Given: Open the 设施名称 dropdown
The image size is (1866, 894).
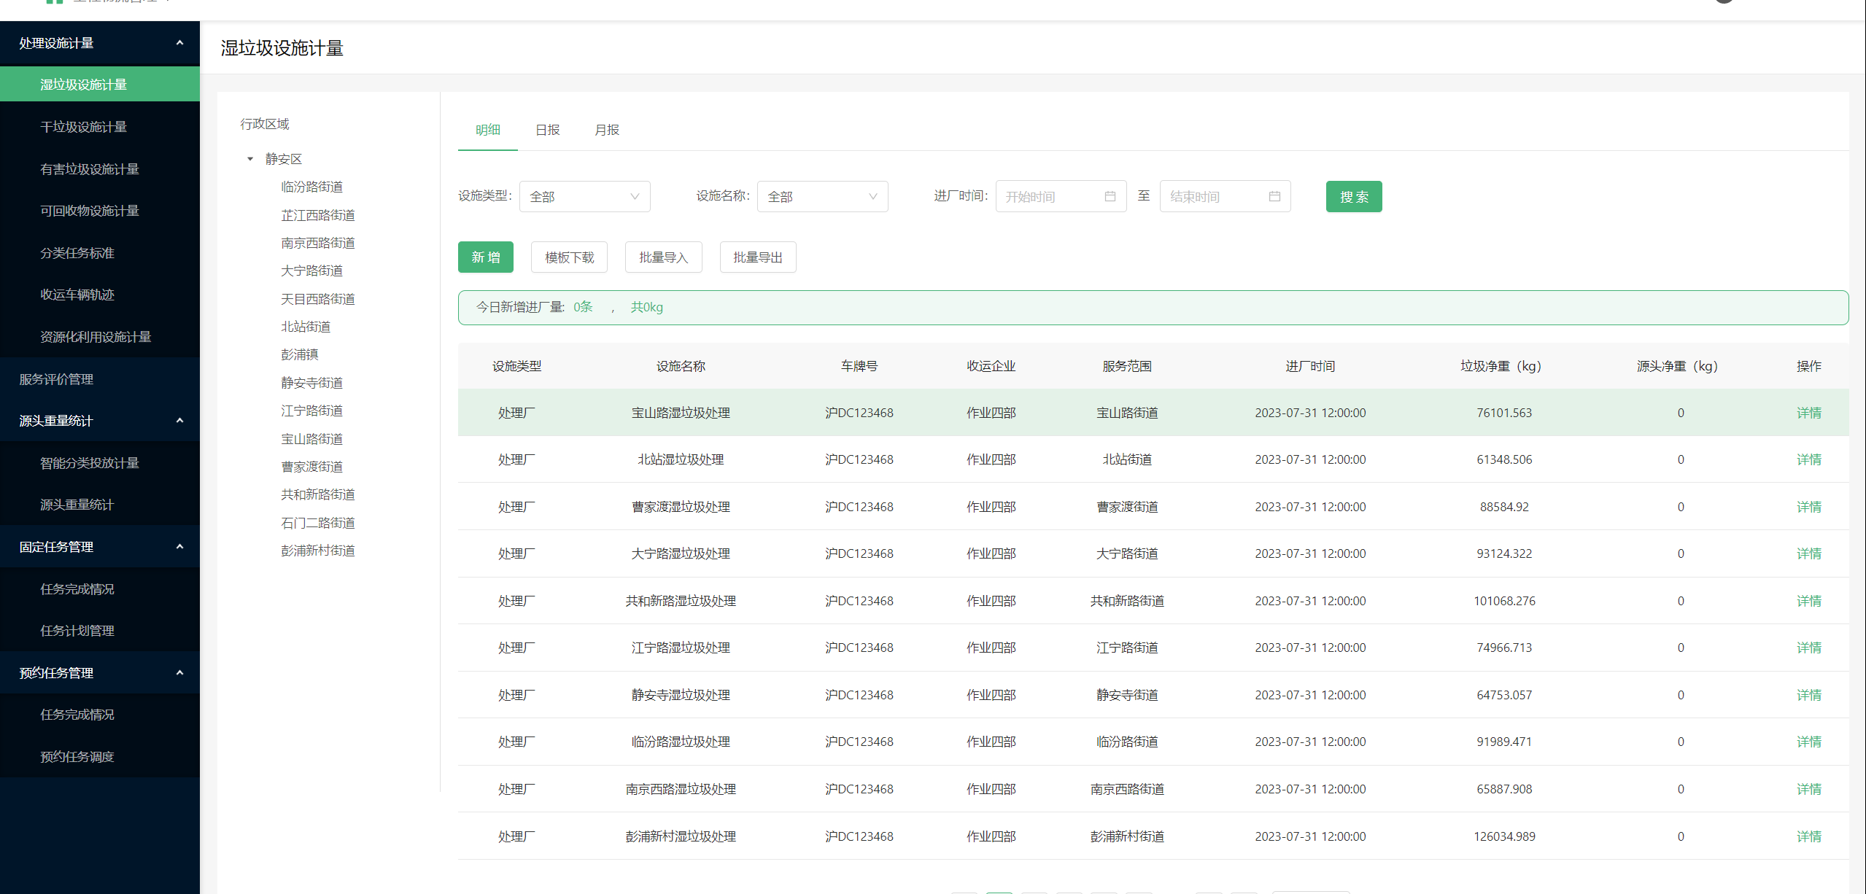Looking at the screenshot, I should click(x=822, y=197).
